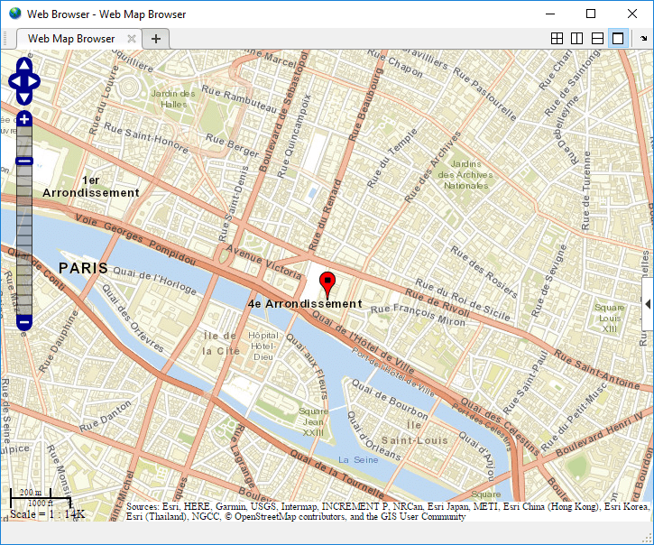Pan the map south with down arrow
The width and height of the screenshot is (654, 545).
point(24,97)
